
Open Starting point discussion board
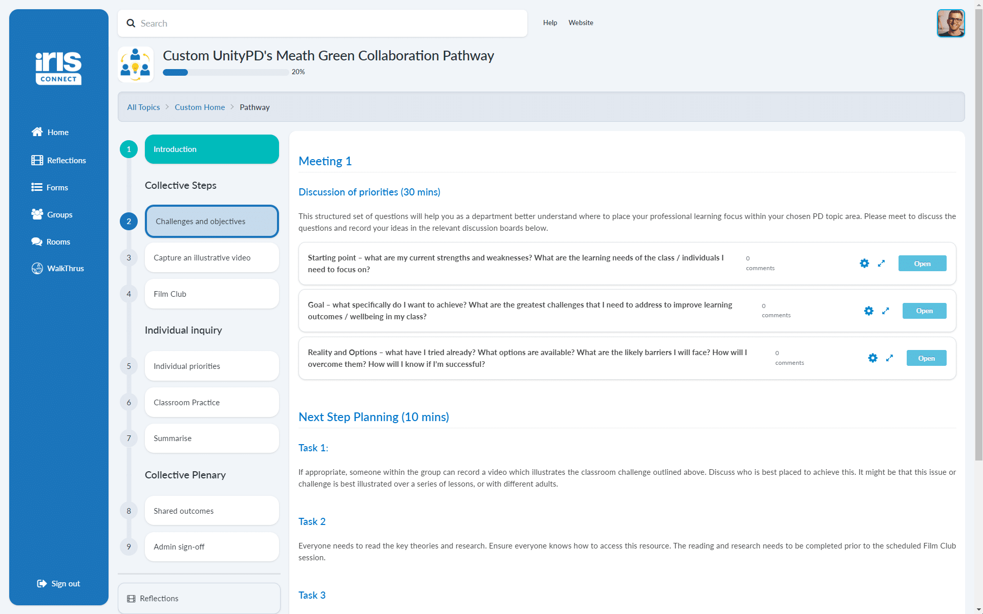(x=922, y=264)
